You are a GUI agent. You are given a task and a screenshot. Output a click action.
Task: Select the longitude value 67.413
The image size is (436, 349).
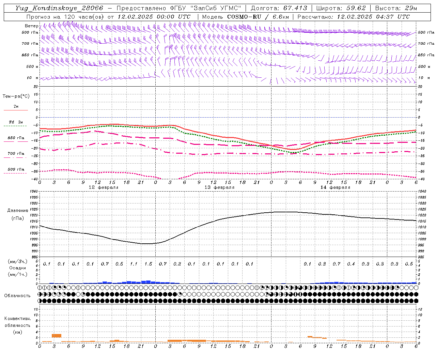(295, 8)
